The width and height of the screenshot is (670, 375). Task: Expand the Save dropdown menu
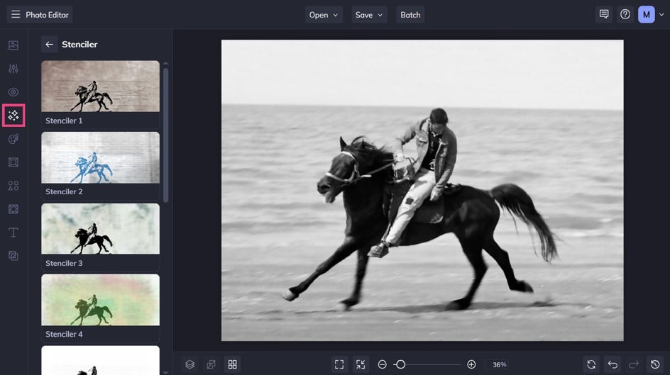pos(369,14)
